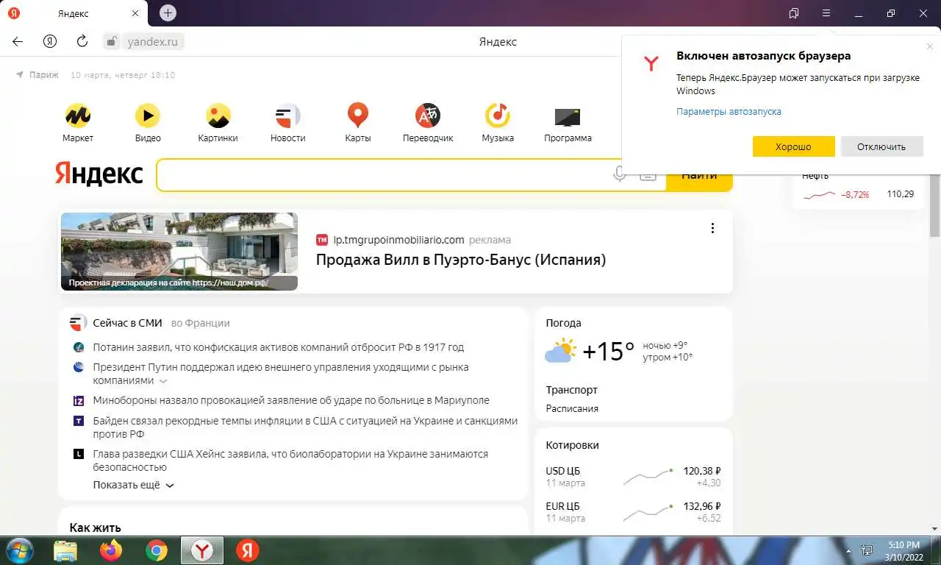Click the yandex.ru address field
941x565 pixels.
click(153, 41)
